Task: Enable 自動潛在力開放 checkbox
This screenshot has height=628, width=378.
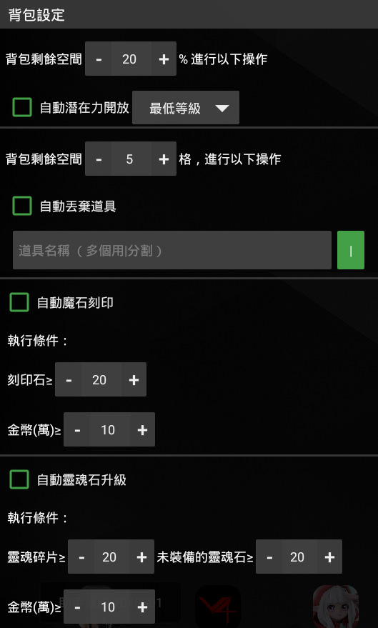Action: pos(22,107)
